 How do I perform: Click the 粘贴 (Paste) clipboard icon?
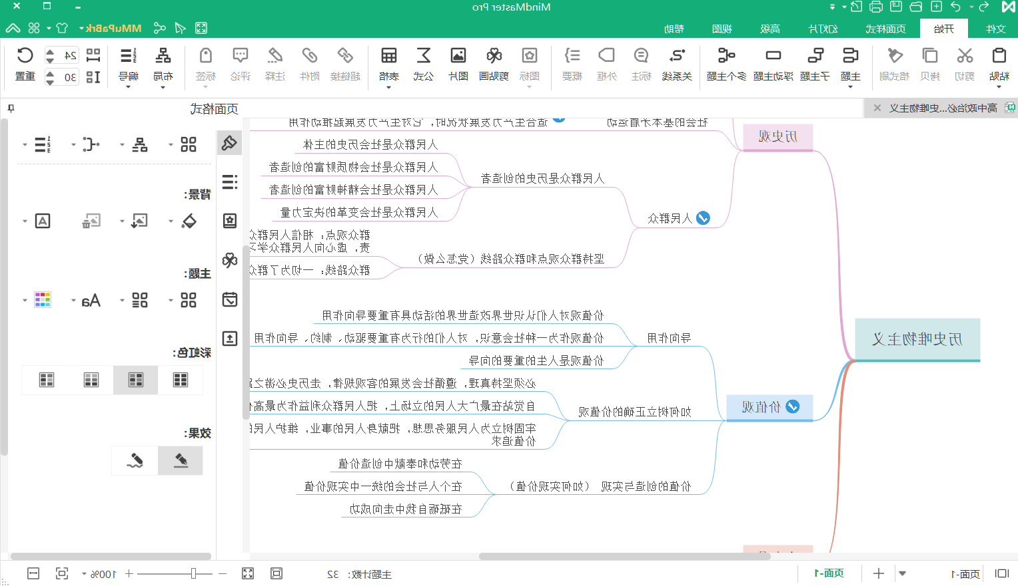pos(999,56)
